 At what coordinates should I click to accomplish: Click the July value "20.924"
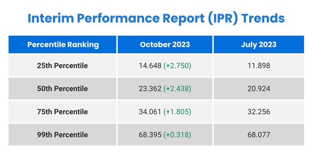pos(259,89)
